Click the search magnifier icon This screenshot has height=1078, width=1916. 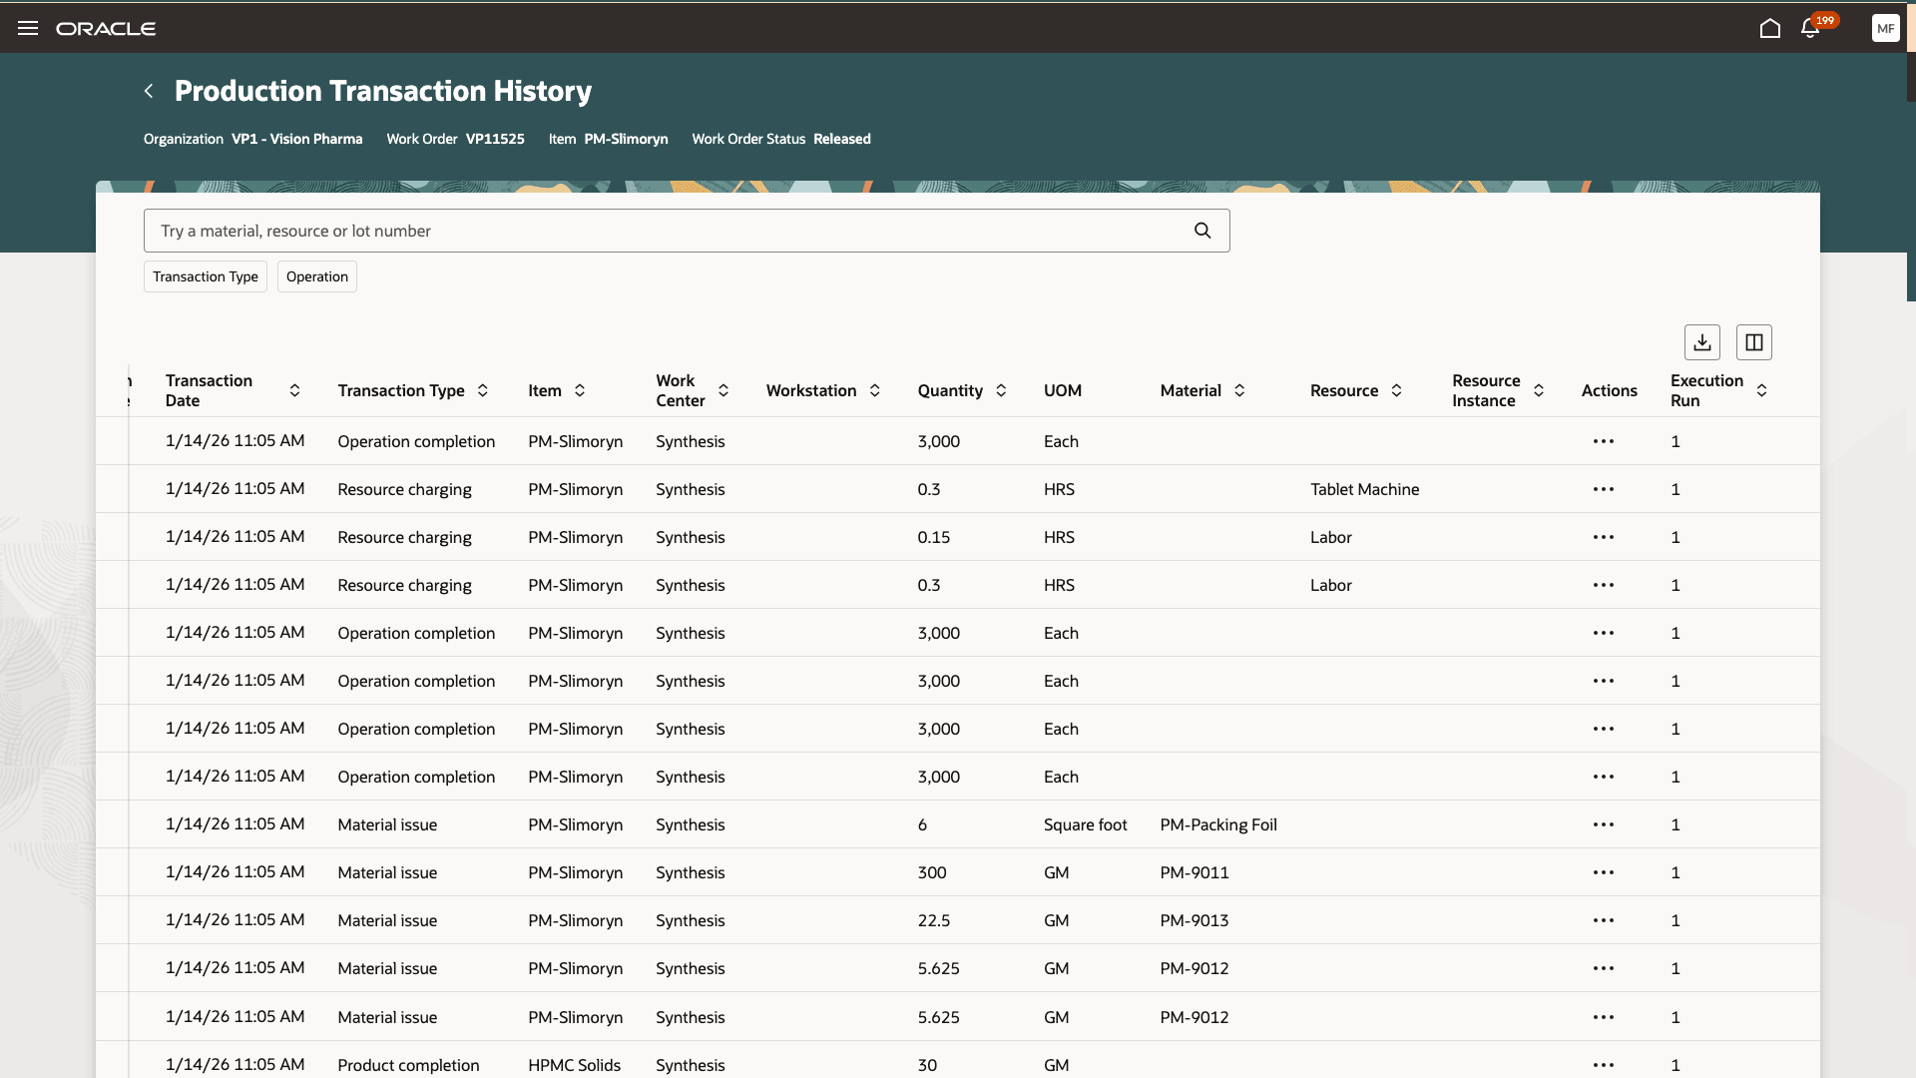[1201, 231]
